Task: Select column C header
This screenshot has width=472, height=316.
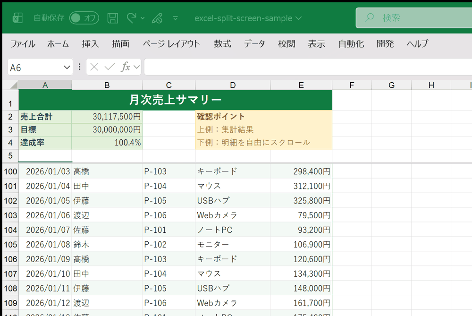Action: point(169,85)
